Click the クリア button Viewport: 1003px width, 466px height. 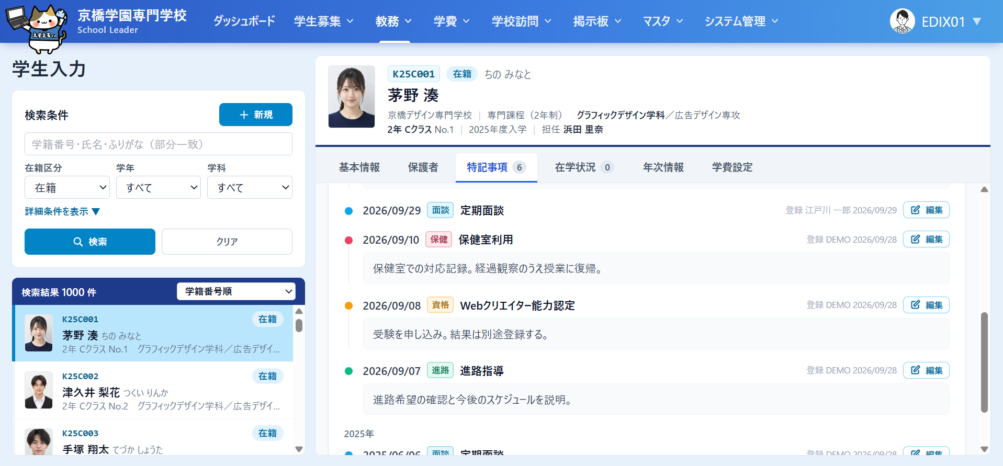click(227, 242)
